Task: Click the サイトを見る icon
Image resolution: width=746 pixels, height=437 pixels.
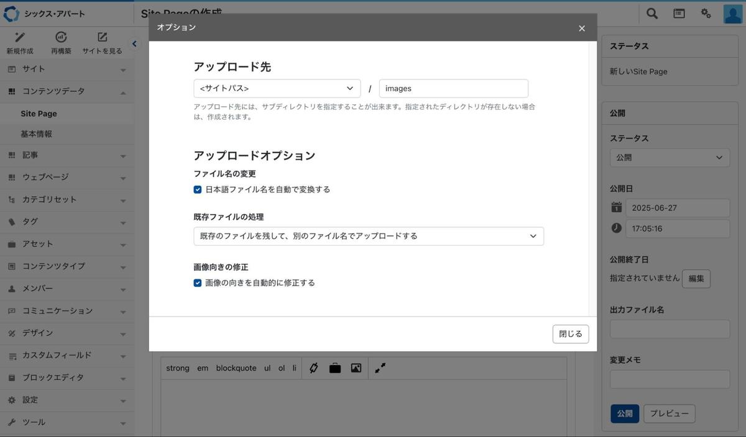Action: coord(102,38)
